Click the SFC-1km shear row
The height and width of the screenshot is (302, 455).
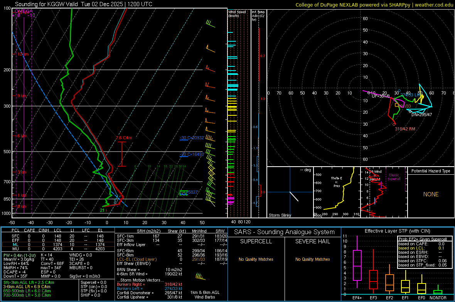click(x=172, y=236)
